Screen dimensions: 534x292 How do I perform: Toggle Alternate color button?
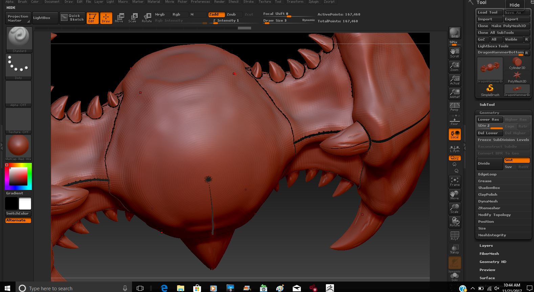click(18, 220)
